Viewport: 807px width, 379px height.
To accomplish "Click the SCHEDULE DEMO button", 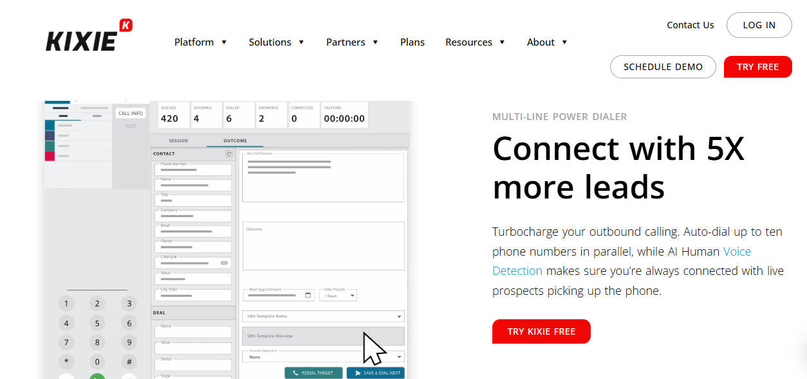I will pos(663,66).
